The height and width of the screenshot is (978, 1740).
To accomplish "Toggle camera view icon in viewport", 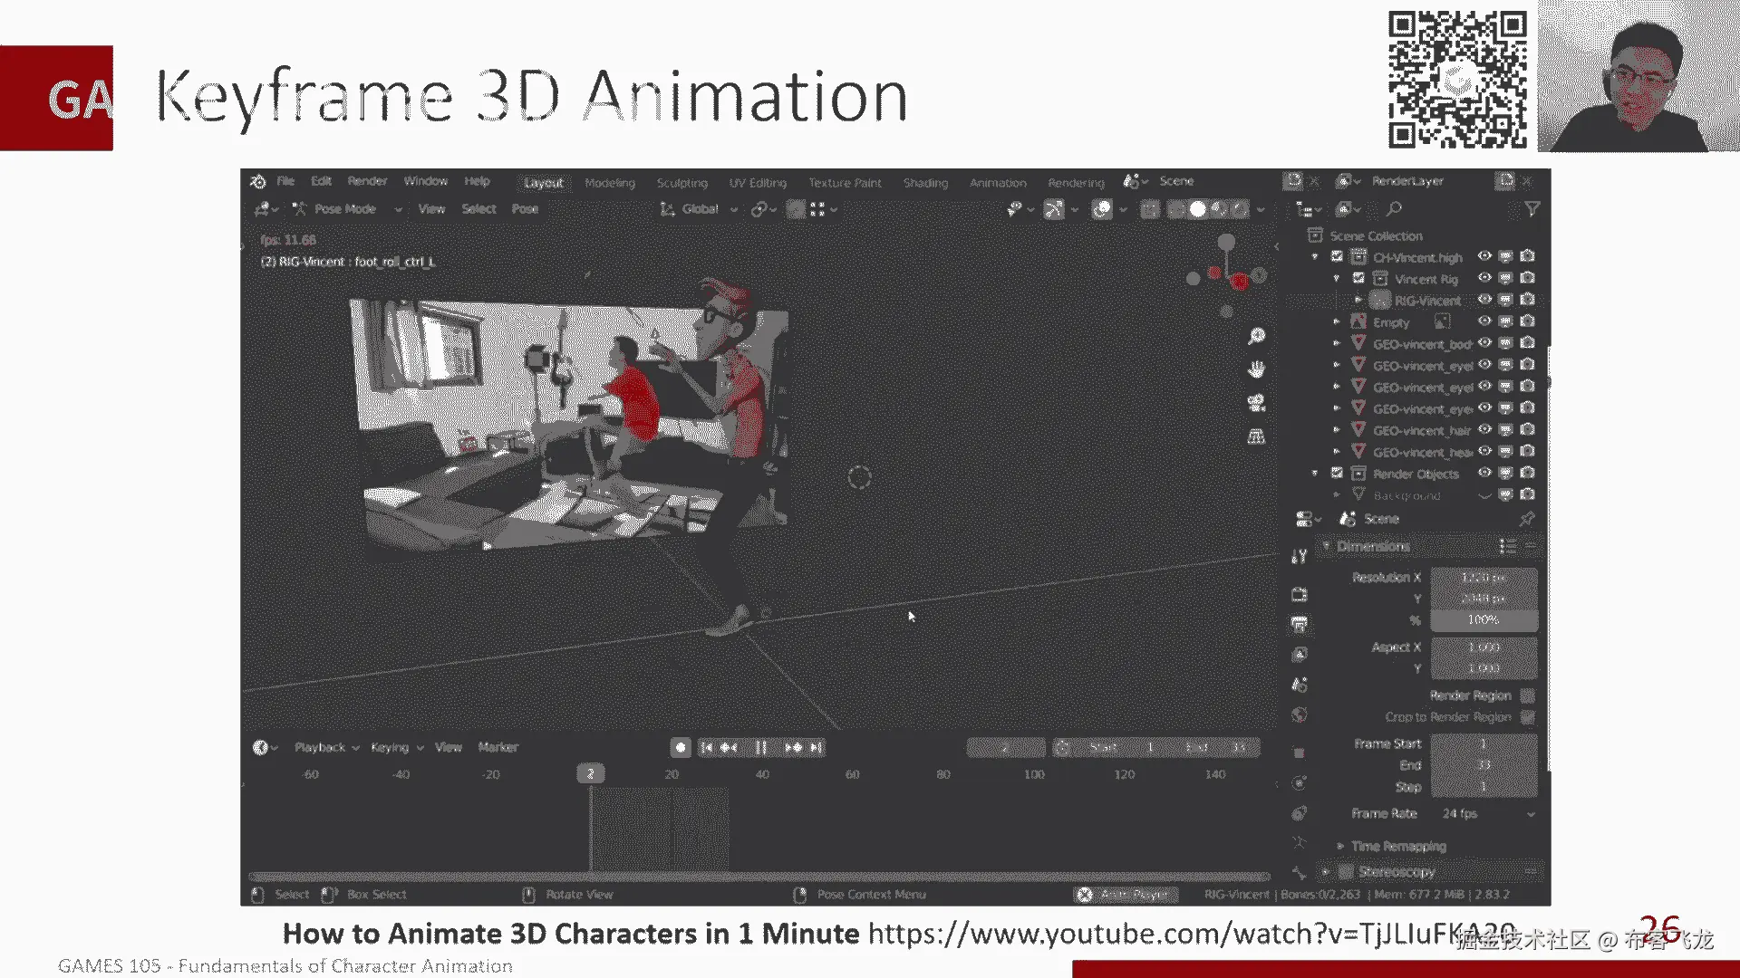I will (1256, 403).
